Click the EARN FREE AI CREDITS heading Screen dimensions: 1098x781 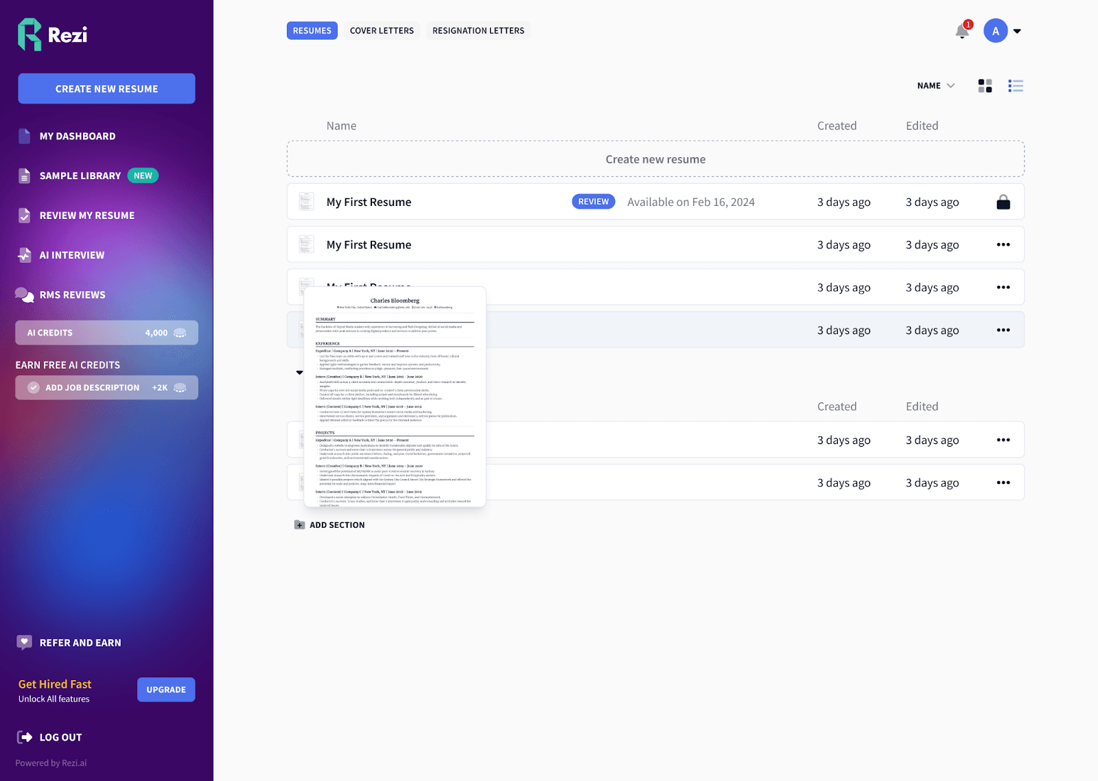(x=68, y=365)
